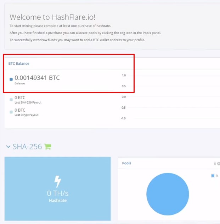Select the 0.00149341 BTC balance value
Image resolution: width=220 pixels, height=224 pixels.
click(37, 78)
